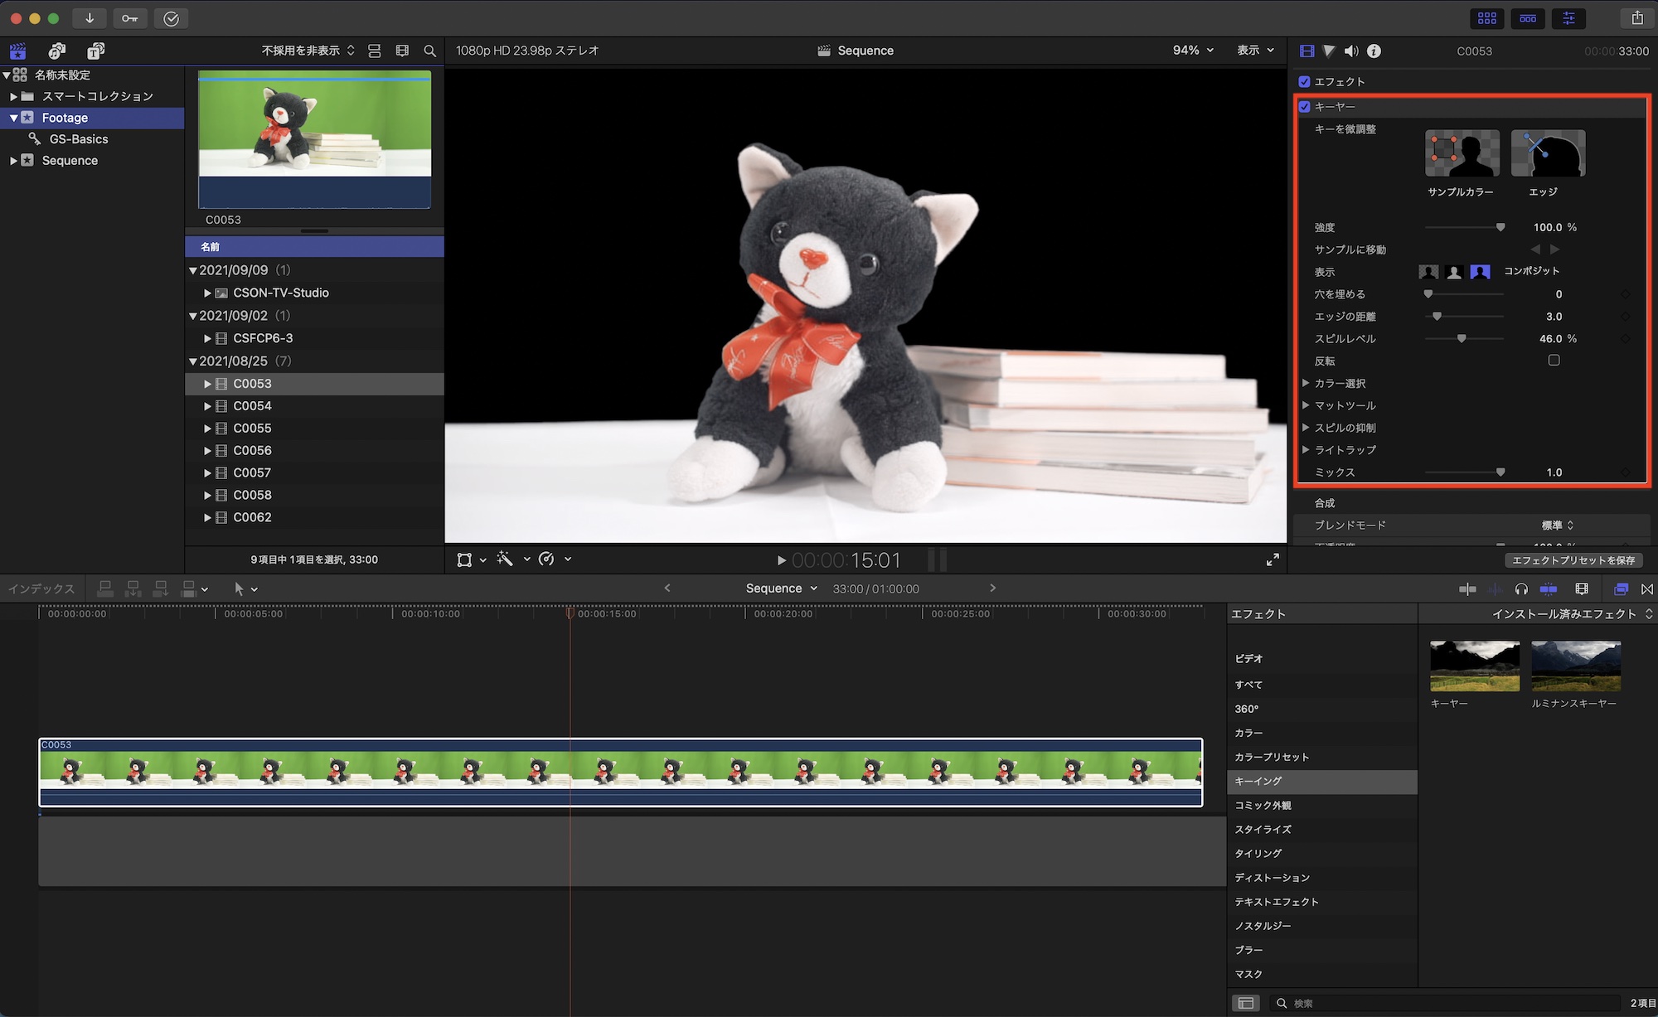Open the Titles and Generators sidebar
The height and width of the screenshot is (1017, 1658).
pos(96,51)
